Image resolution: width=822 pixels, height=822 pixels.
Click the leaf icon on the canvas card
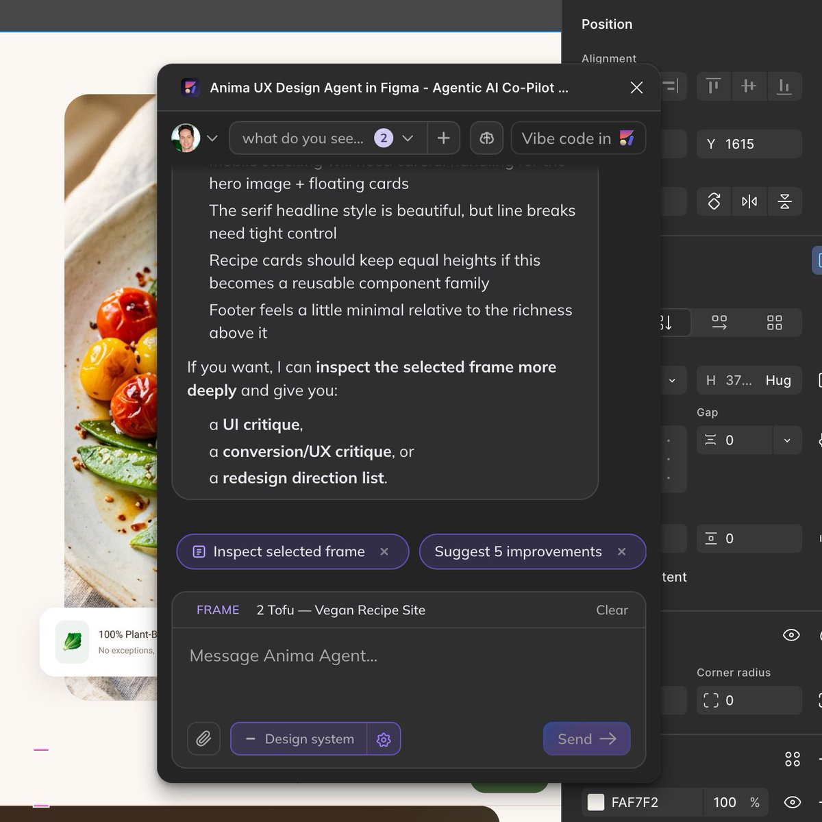coord(72,642)
